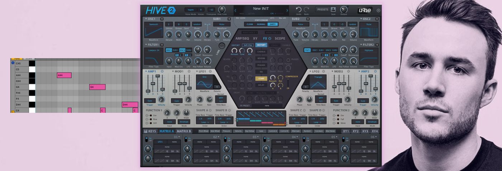Select the COMP effect button

261,78
